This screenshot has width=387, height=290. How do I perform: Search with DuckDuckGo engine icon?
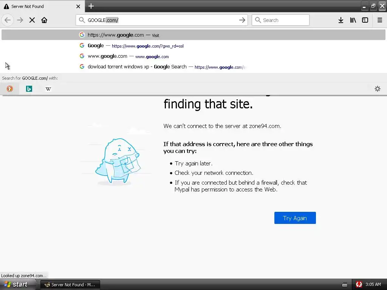point(9,89)
